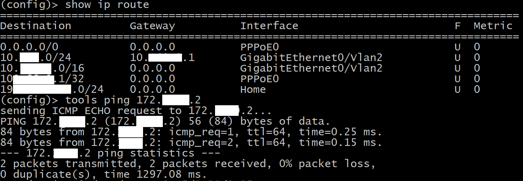
Task: Select the 0.0.0.0/0 default route destination
Action: coord(29,47)
